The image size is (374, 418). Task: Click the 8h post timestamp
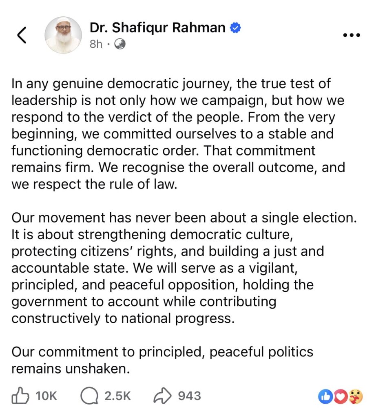click(x=96, y=44)
